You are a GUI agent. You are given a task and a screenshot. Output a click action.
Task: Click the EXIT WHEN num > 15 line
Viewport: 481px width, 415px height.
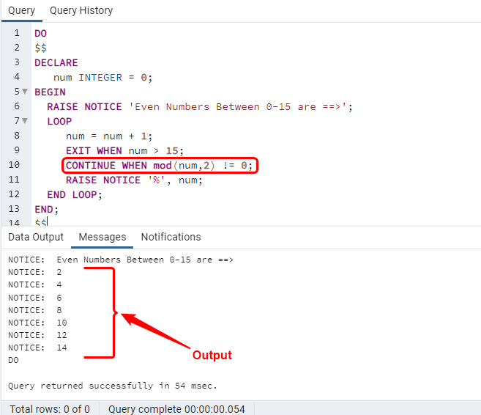point(124,151)
